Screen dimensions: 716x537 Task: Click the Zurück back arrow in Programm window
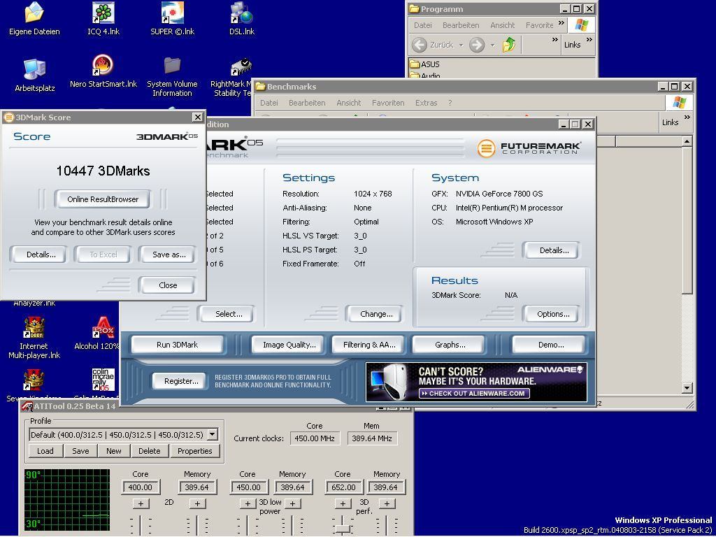pyautogui.click(x=420, y=45)
